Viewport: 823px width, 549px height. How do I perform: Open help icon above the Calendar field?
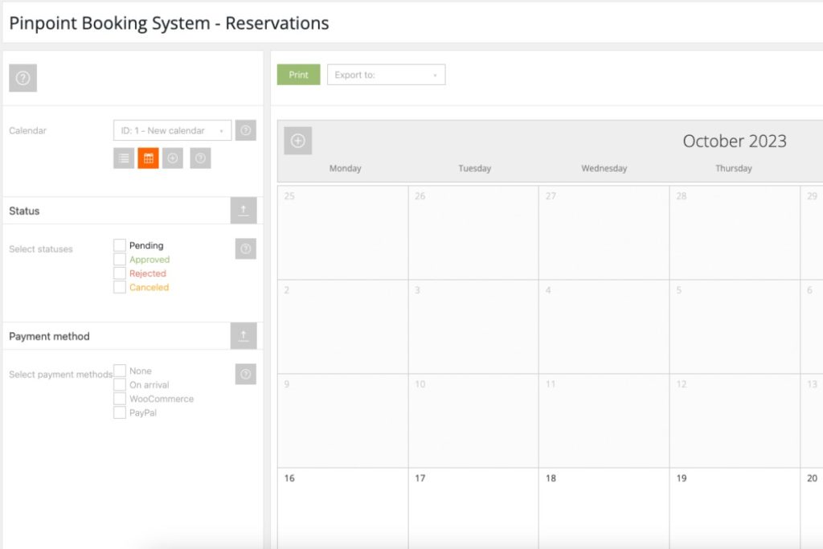[x=23, y=78]
